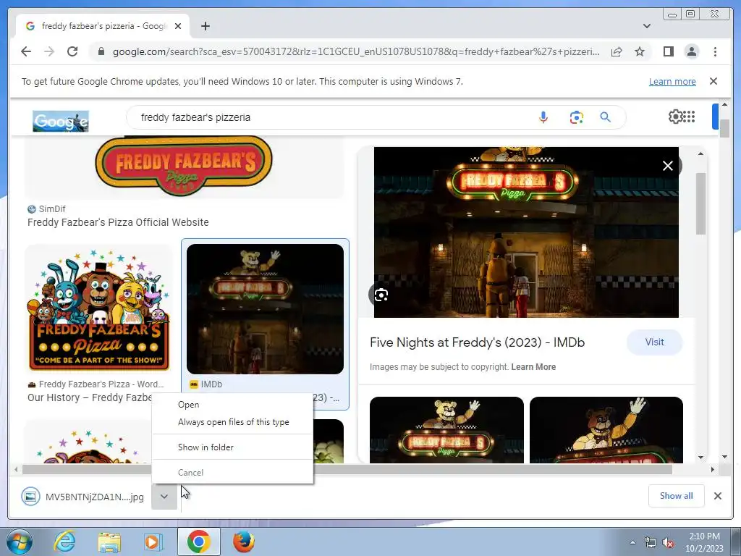Click the Lens icon on preview image
741x556 pixels.
[x=381, y=295]
